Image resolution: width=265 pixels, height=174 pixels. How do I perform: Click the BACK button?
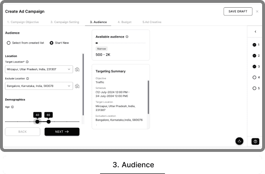tap(23, 132)
